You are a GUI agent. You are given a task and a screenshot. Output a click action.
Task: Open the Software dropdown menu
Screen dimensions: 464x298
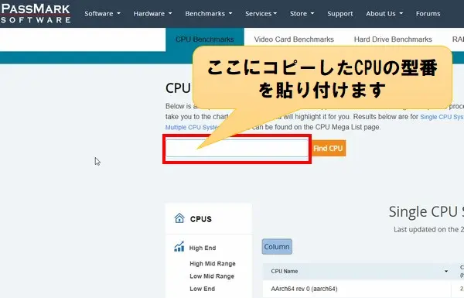pos(102,14)
